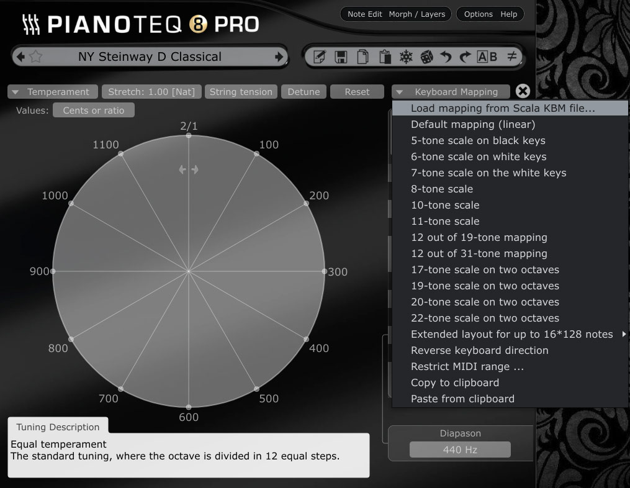Save preset with floppy disk icon
630x488 pixels.
pyautogui.click(x=341, y=56)
